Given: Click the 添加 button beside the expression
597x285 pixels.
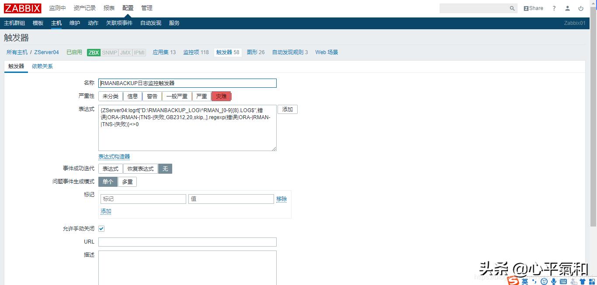Looking at the screenshot, I should [287, 109].
